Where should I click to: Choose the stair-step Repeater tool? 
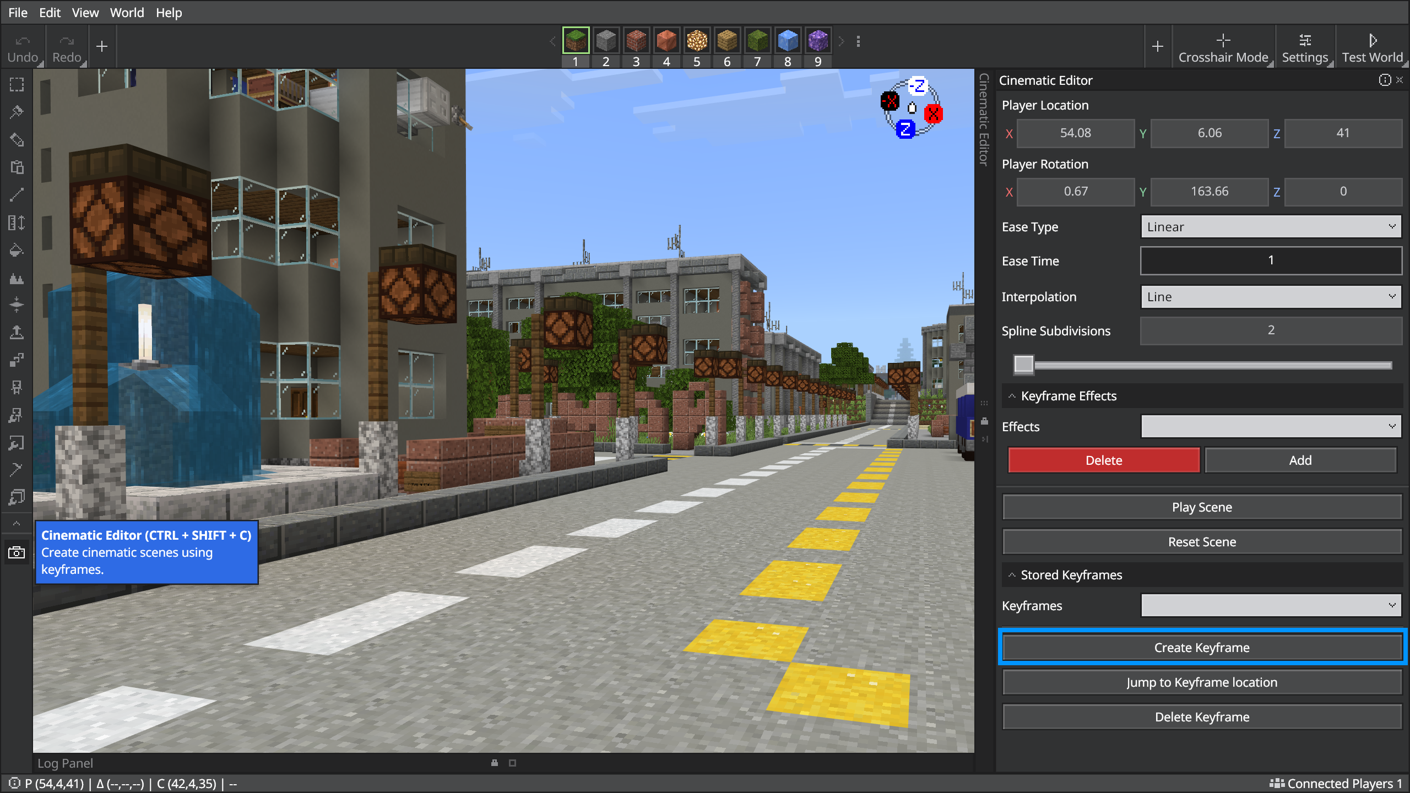17,360
